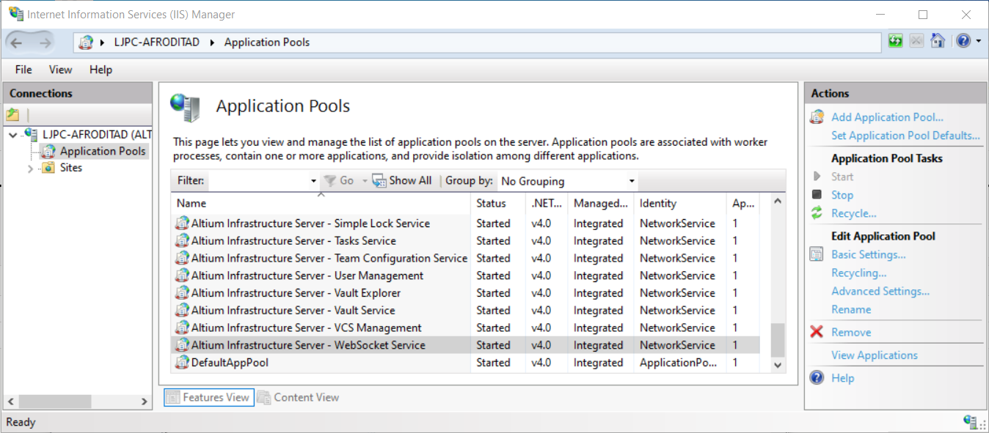Switch to Content View tab
The width and height of the screenshot is (989, 433).
[298, 397]
